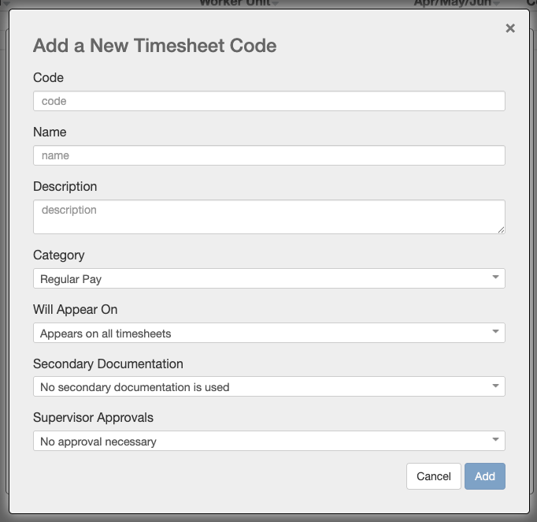
Task: Click into the Name input field
Action: [x=268, y=155]
